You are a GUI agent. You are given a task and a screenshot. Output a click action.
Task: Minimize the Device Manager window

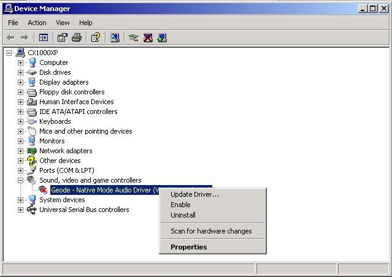click(x=363, y=9)
